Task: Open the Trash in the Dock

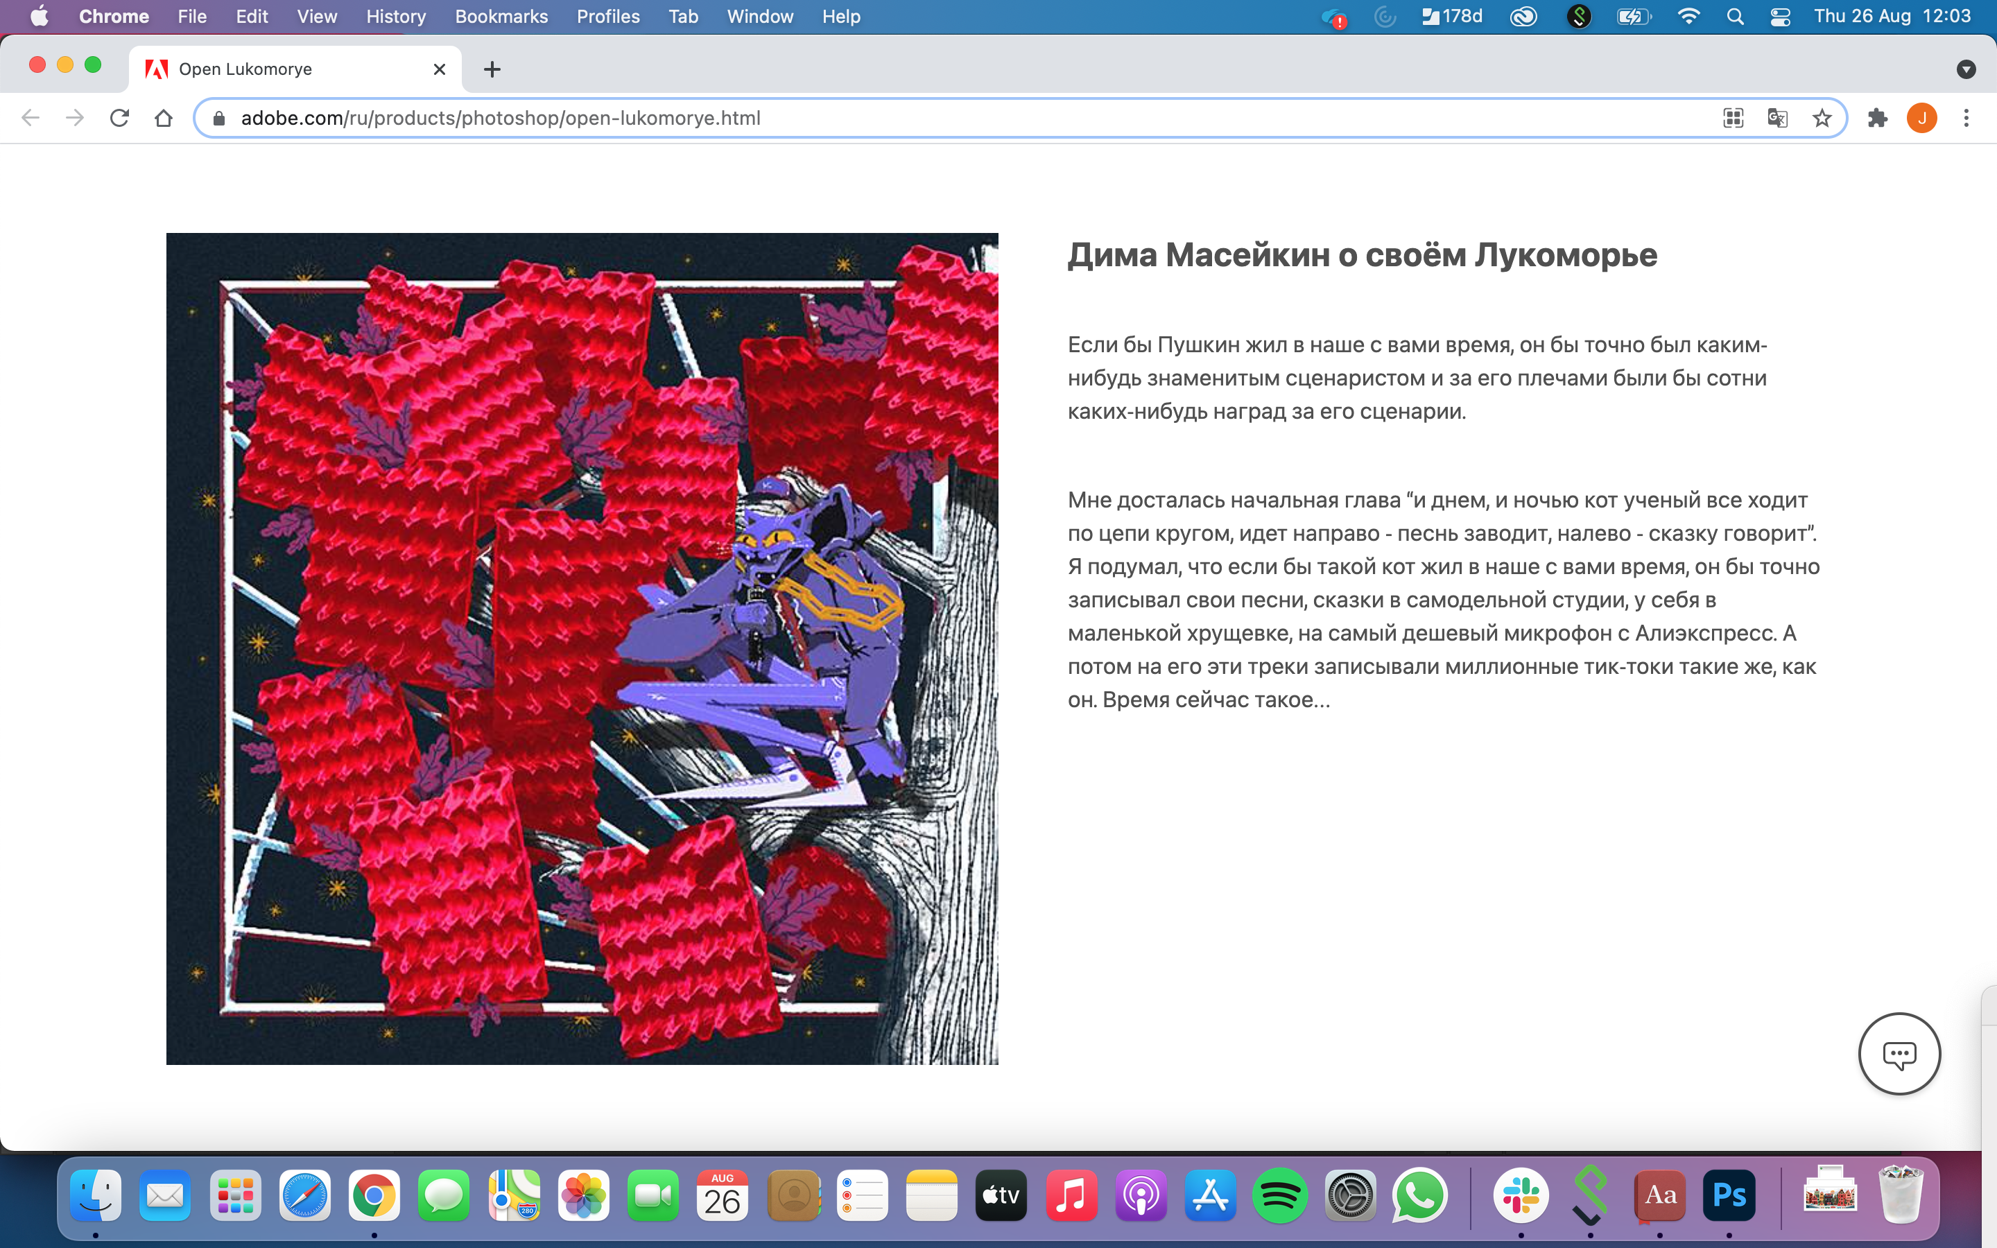Action: pyautogui.click(x=1901, y=1193)
